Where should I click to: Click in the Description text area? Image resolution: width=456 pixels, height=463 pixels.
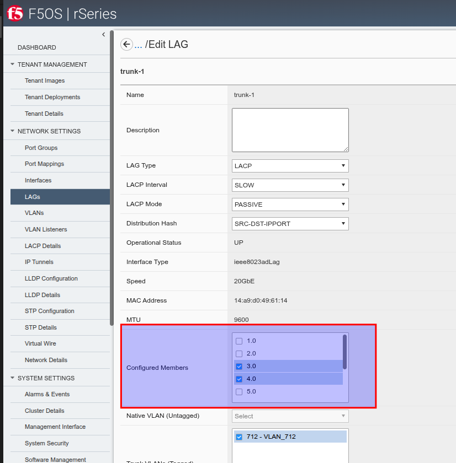pos(290,130)
